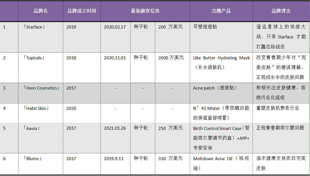310x176 pixels.
Task: Click the Meltdown Acne Oil cell
Action: 221,163
